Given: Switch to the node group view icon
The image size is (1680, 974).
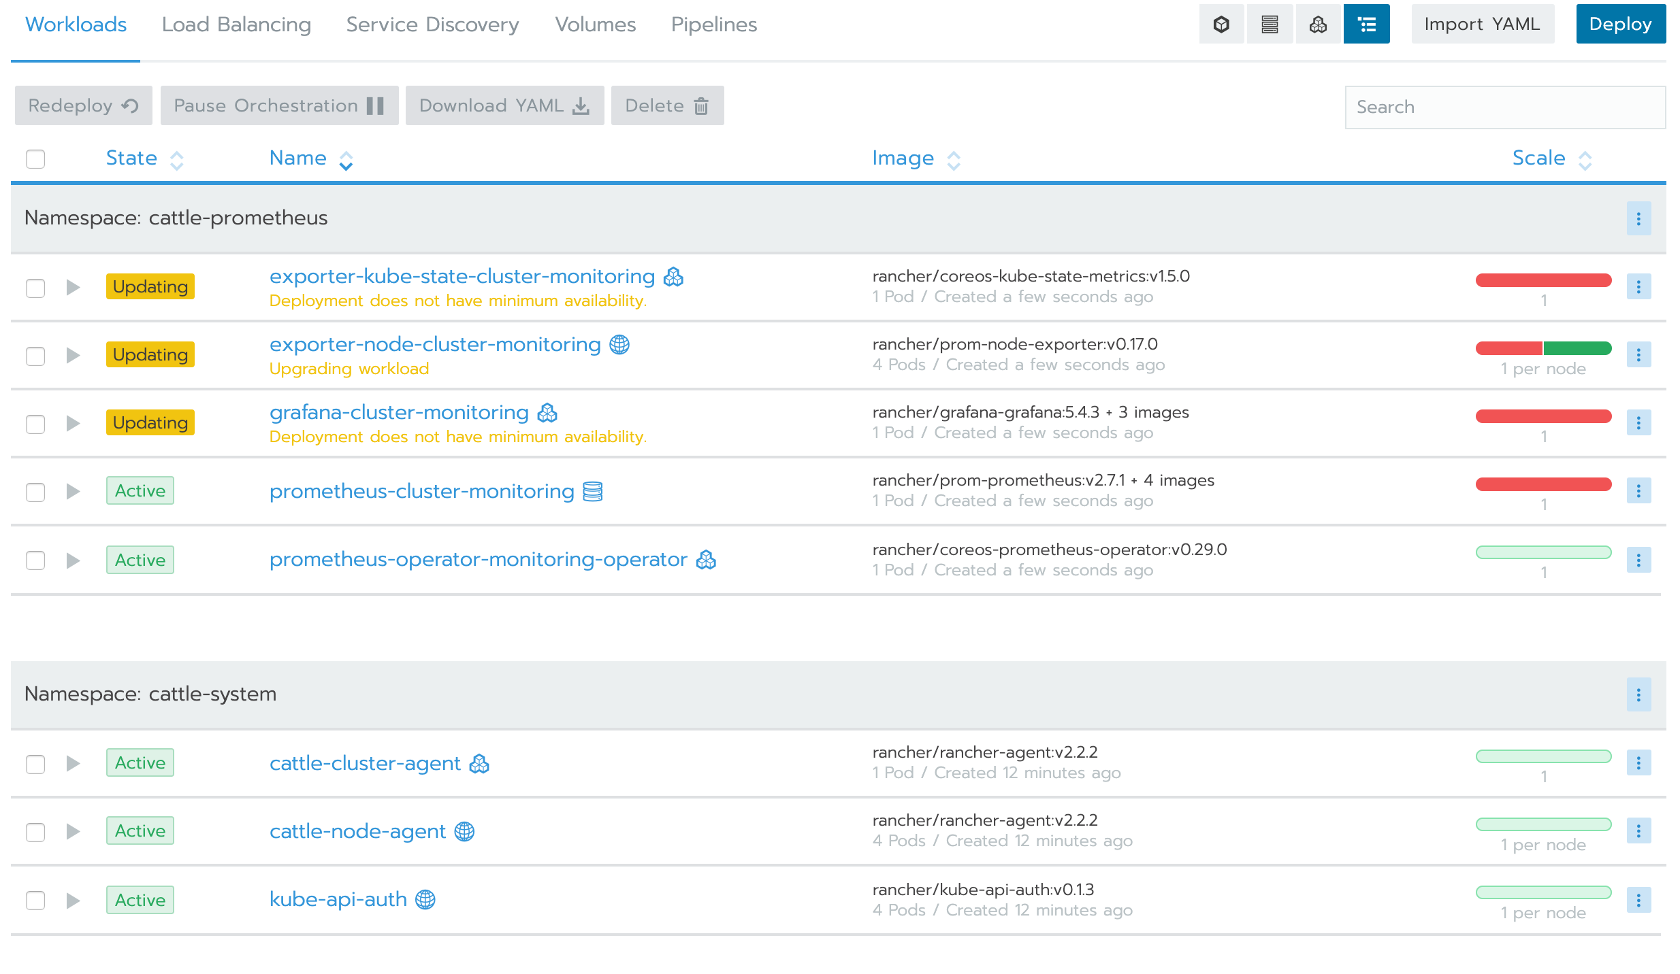Looking at the screenshot, I should pyautogui.click(x=1270, y=24).
